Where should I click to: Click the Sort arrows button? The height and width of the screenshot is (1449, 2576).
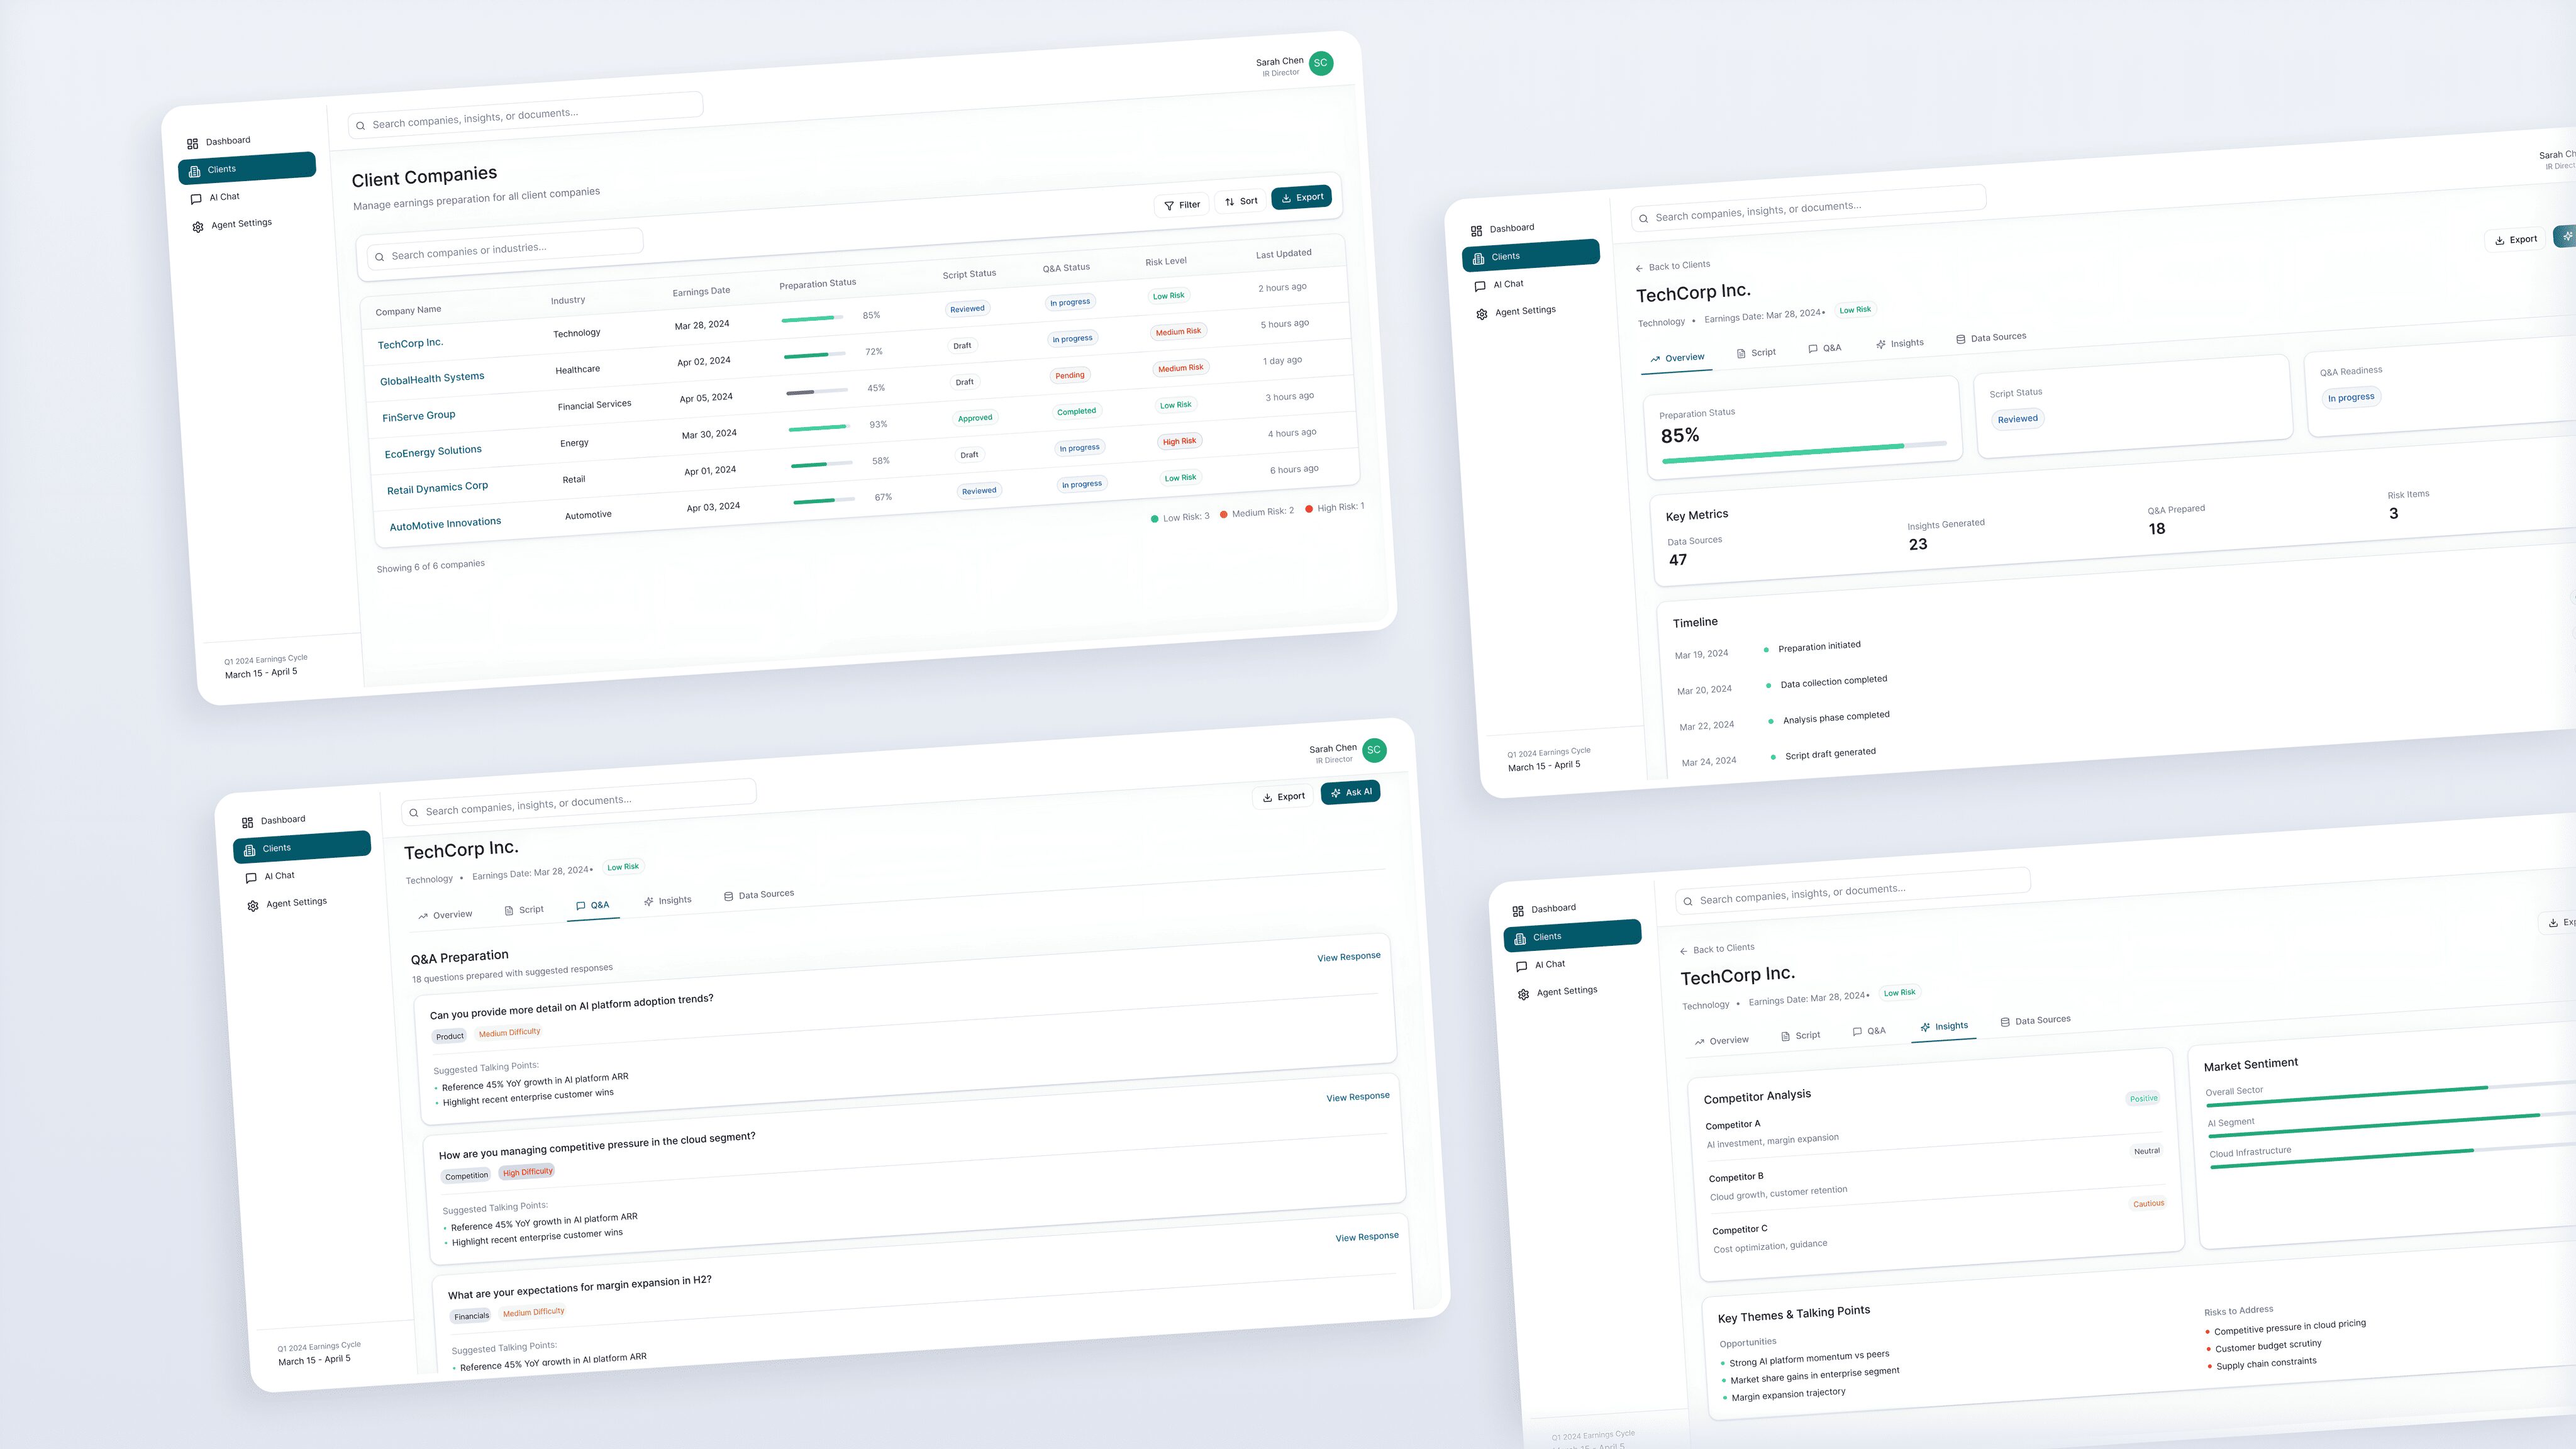tap(1241, 201)
